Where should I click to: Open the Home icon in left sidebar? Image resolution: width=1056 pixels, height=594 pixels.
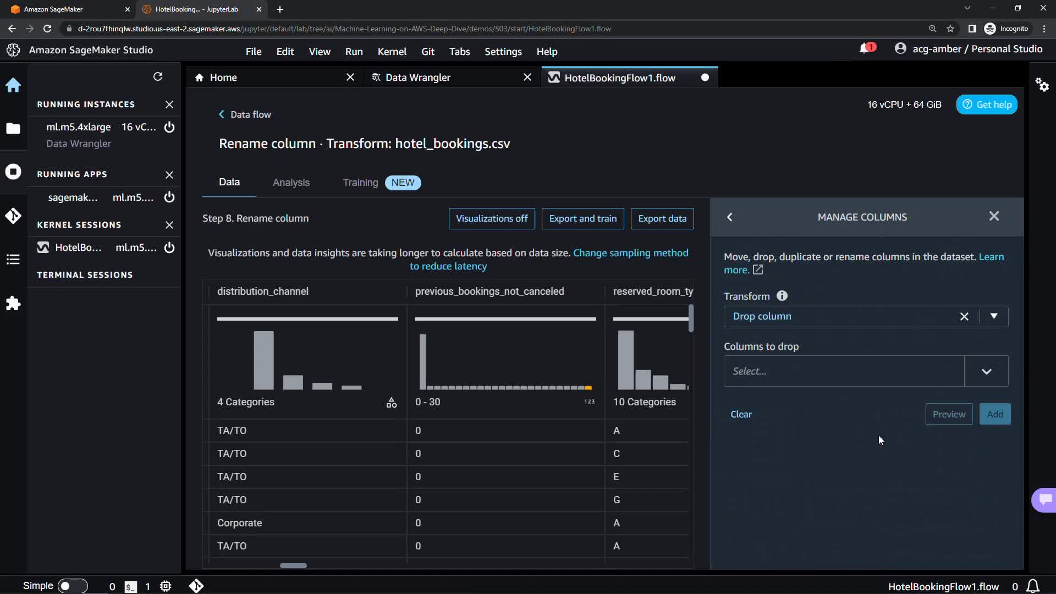(13, 85)
